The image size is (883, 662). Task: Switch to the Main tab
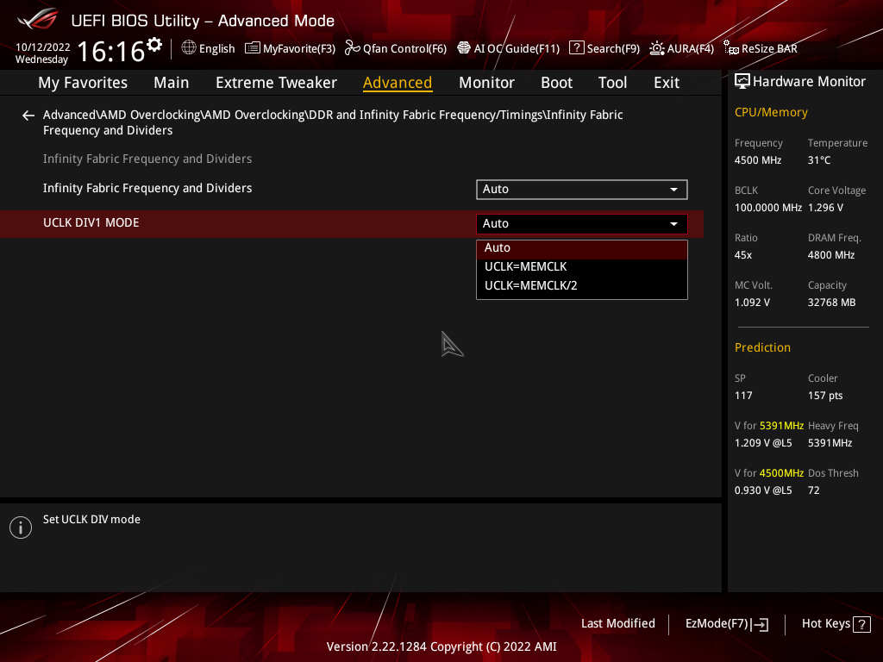[x=172, y=83]
